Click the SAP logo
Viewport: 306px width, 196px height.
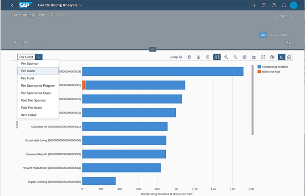(x=25, y=5)
